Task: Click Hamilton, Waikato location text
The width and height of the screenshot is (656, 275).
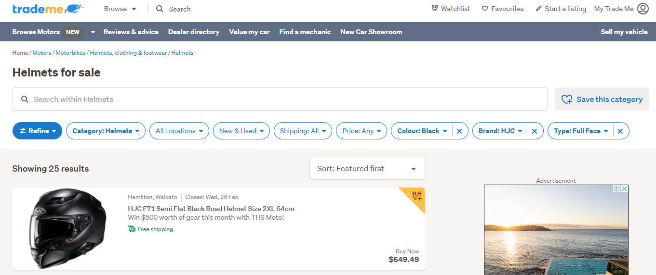Action: point(152,197)
